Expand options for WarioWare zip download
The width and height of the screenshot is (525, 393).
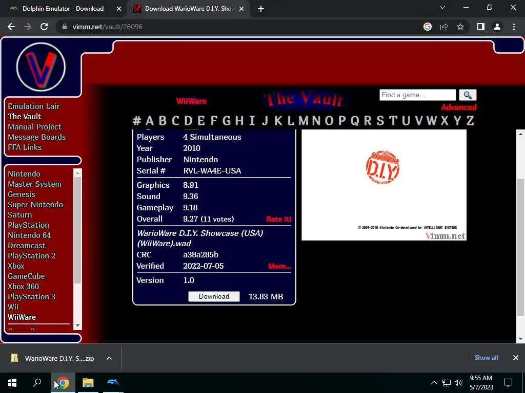[109, 358]
